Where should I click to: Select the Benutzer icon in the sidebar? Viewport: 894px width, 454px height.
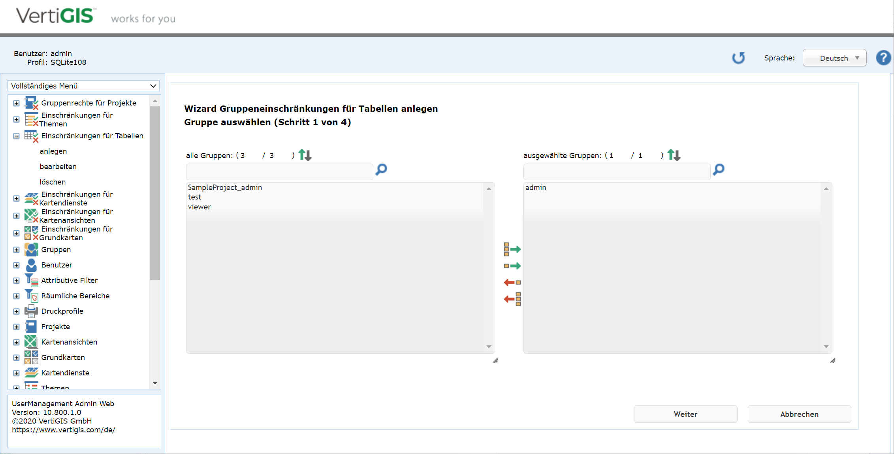(x=32, y=265)
